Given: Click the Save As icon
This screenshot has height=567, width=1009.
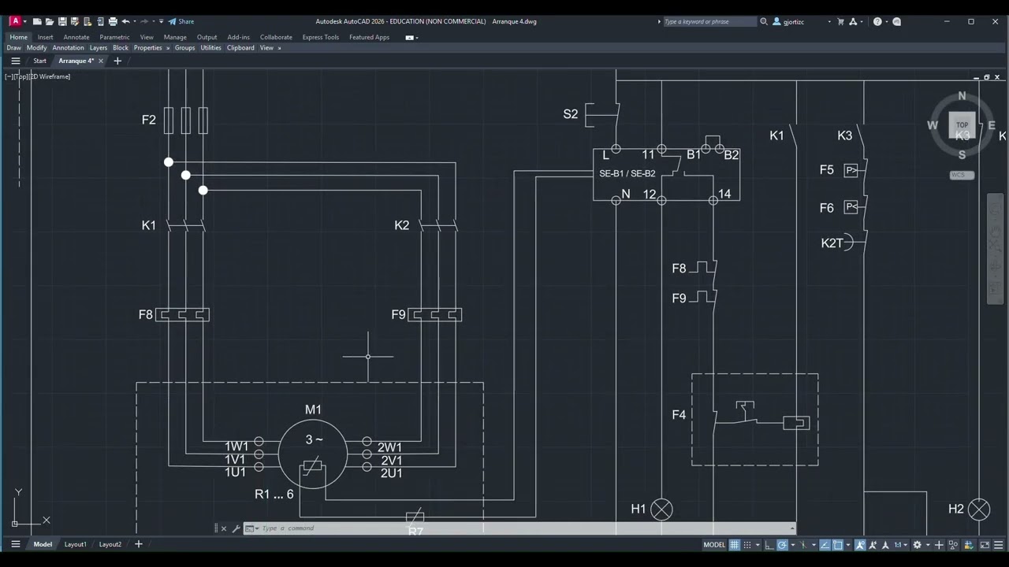Looking at the screenshot, I should pos(75,21).
